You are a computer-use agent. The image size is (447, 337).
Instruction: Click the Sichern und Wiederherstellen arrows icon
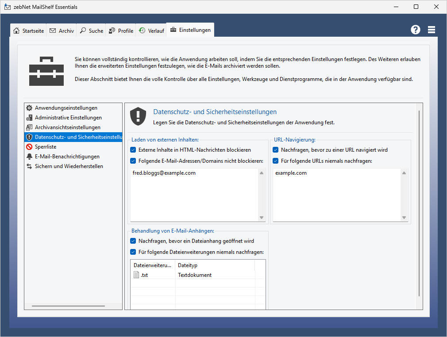pyautogui.click(x=29, y=166)
